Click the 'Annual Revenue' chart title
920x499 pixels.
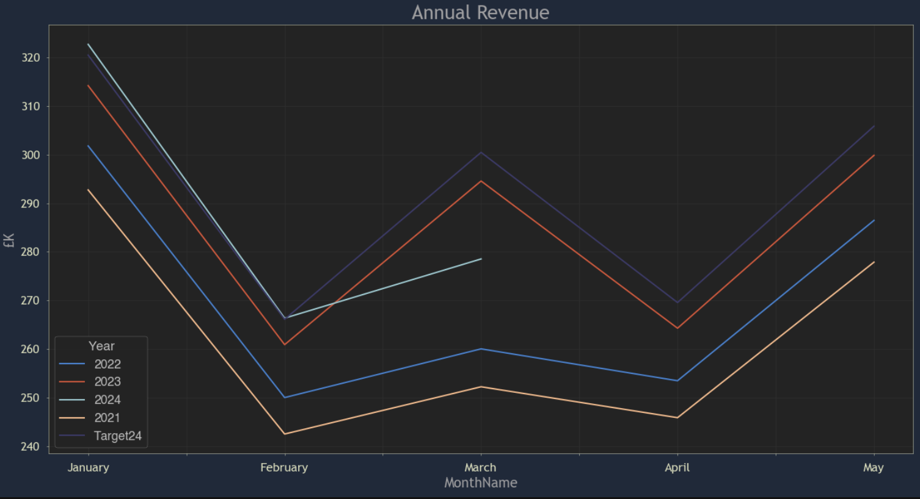coord(481,12)
